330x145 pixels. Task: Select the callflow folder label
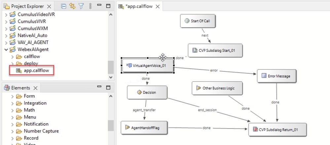[x=32, y=56]
